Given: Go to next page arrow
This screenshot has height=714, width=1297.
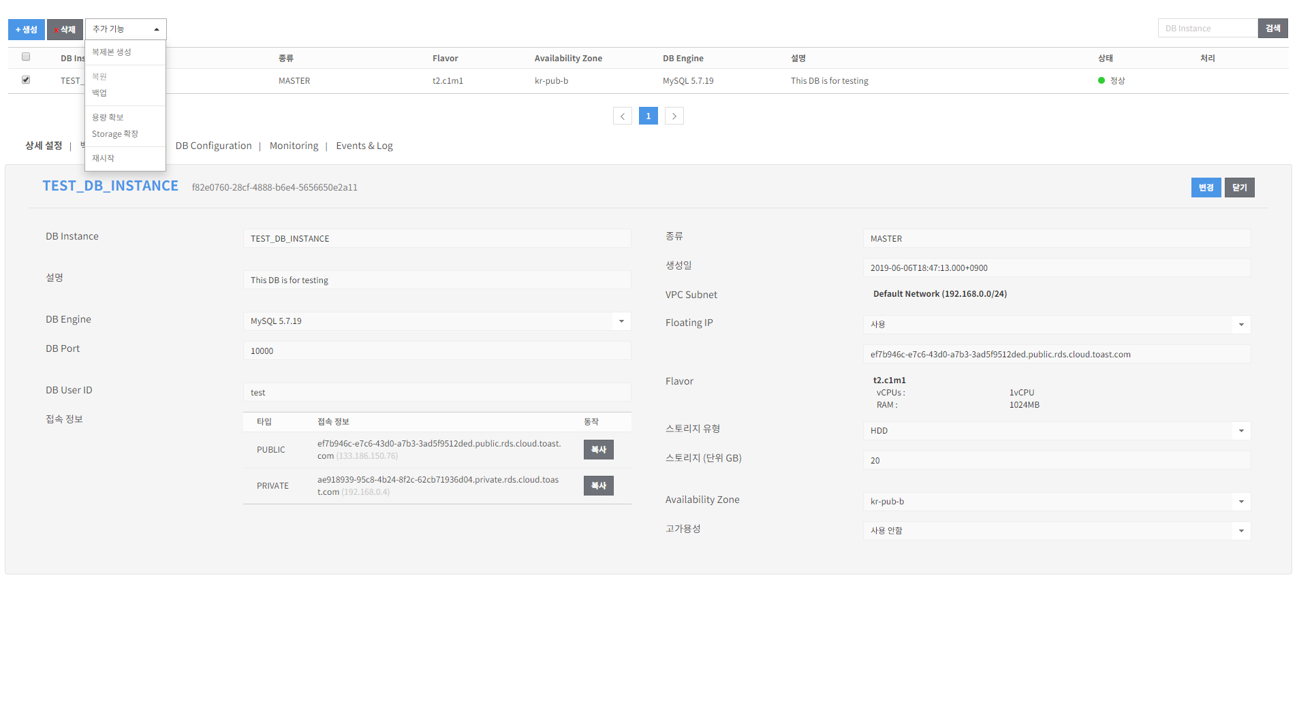Looking at the screenshot, I should coord(674,116).
